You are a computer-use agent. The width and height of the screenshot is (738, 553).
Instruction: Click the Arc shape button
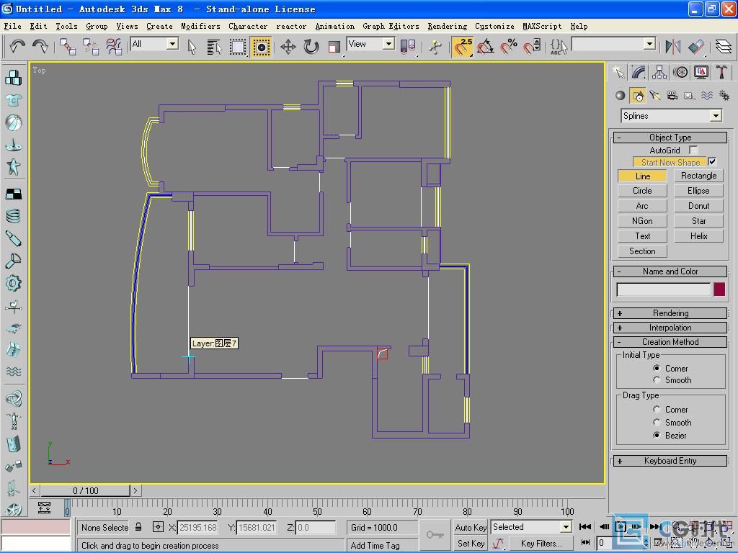coord(642,205)
